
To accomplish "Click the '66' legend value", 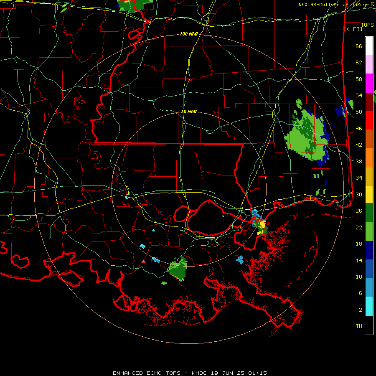I will 359,46.
